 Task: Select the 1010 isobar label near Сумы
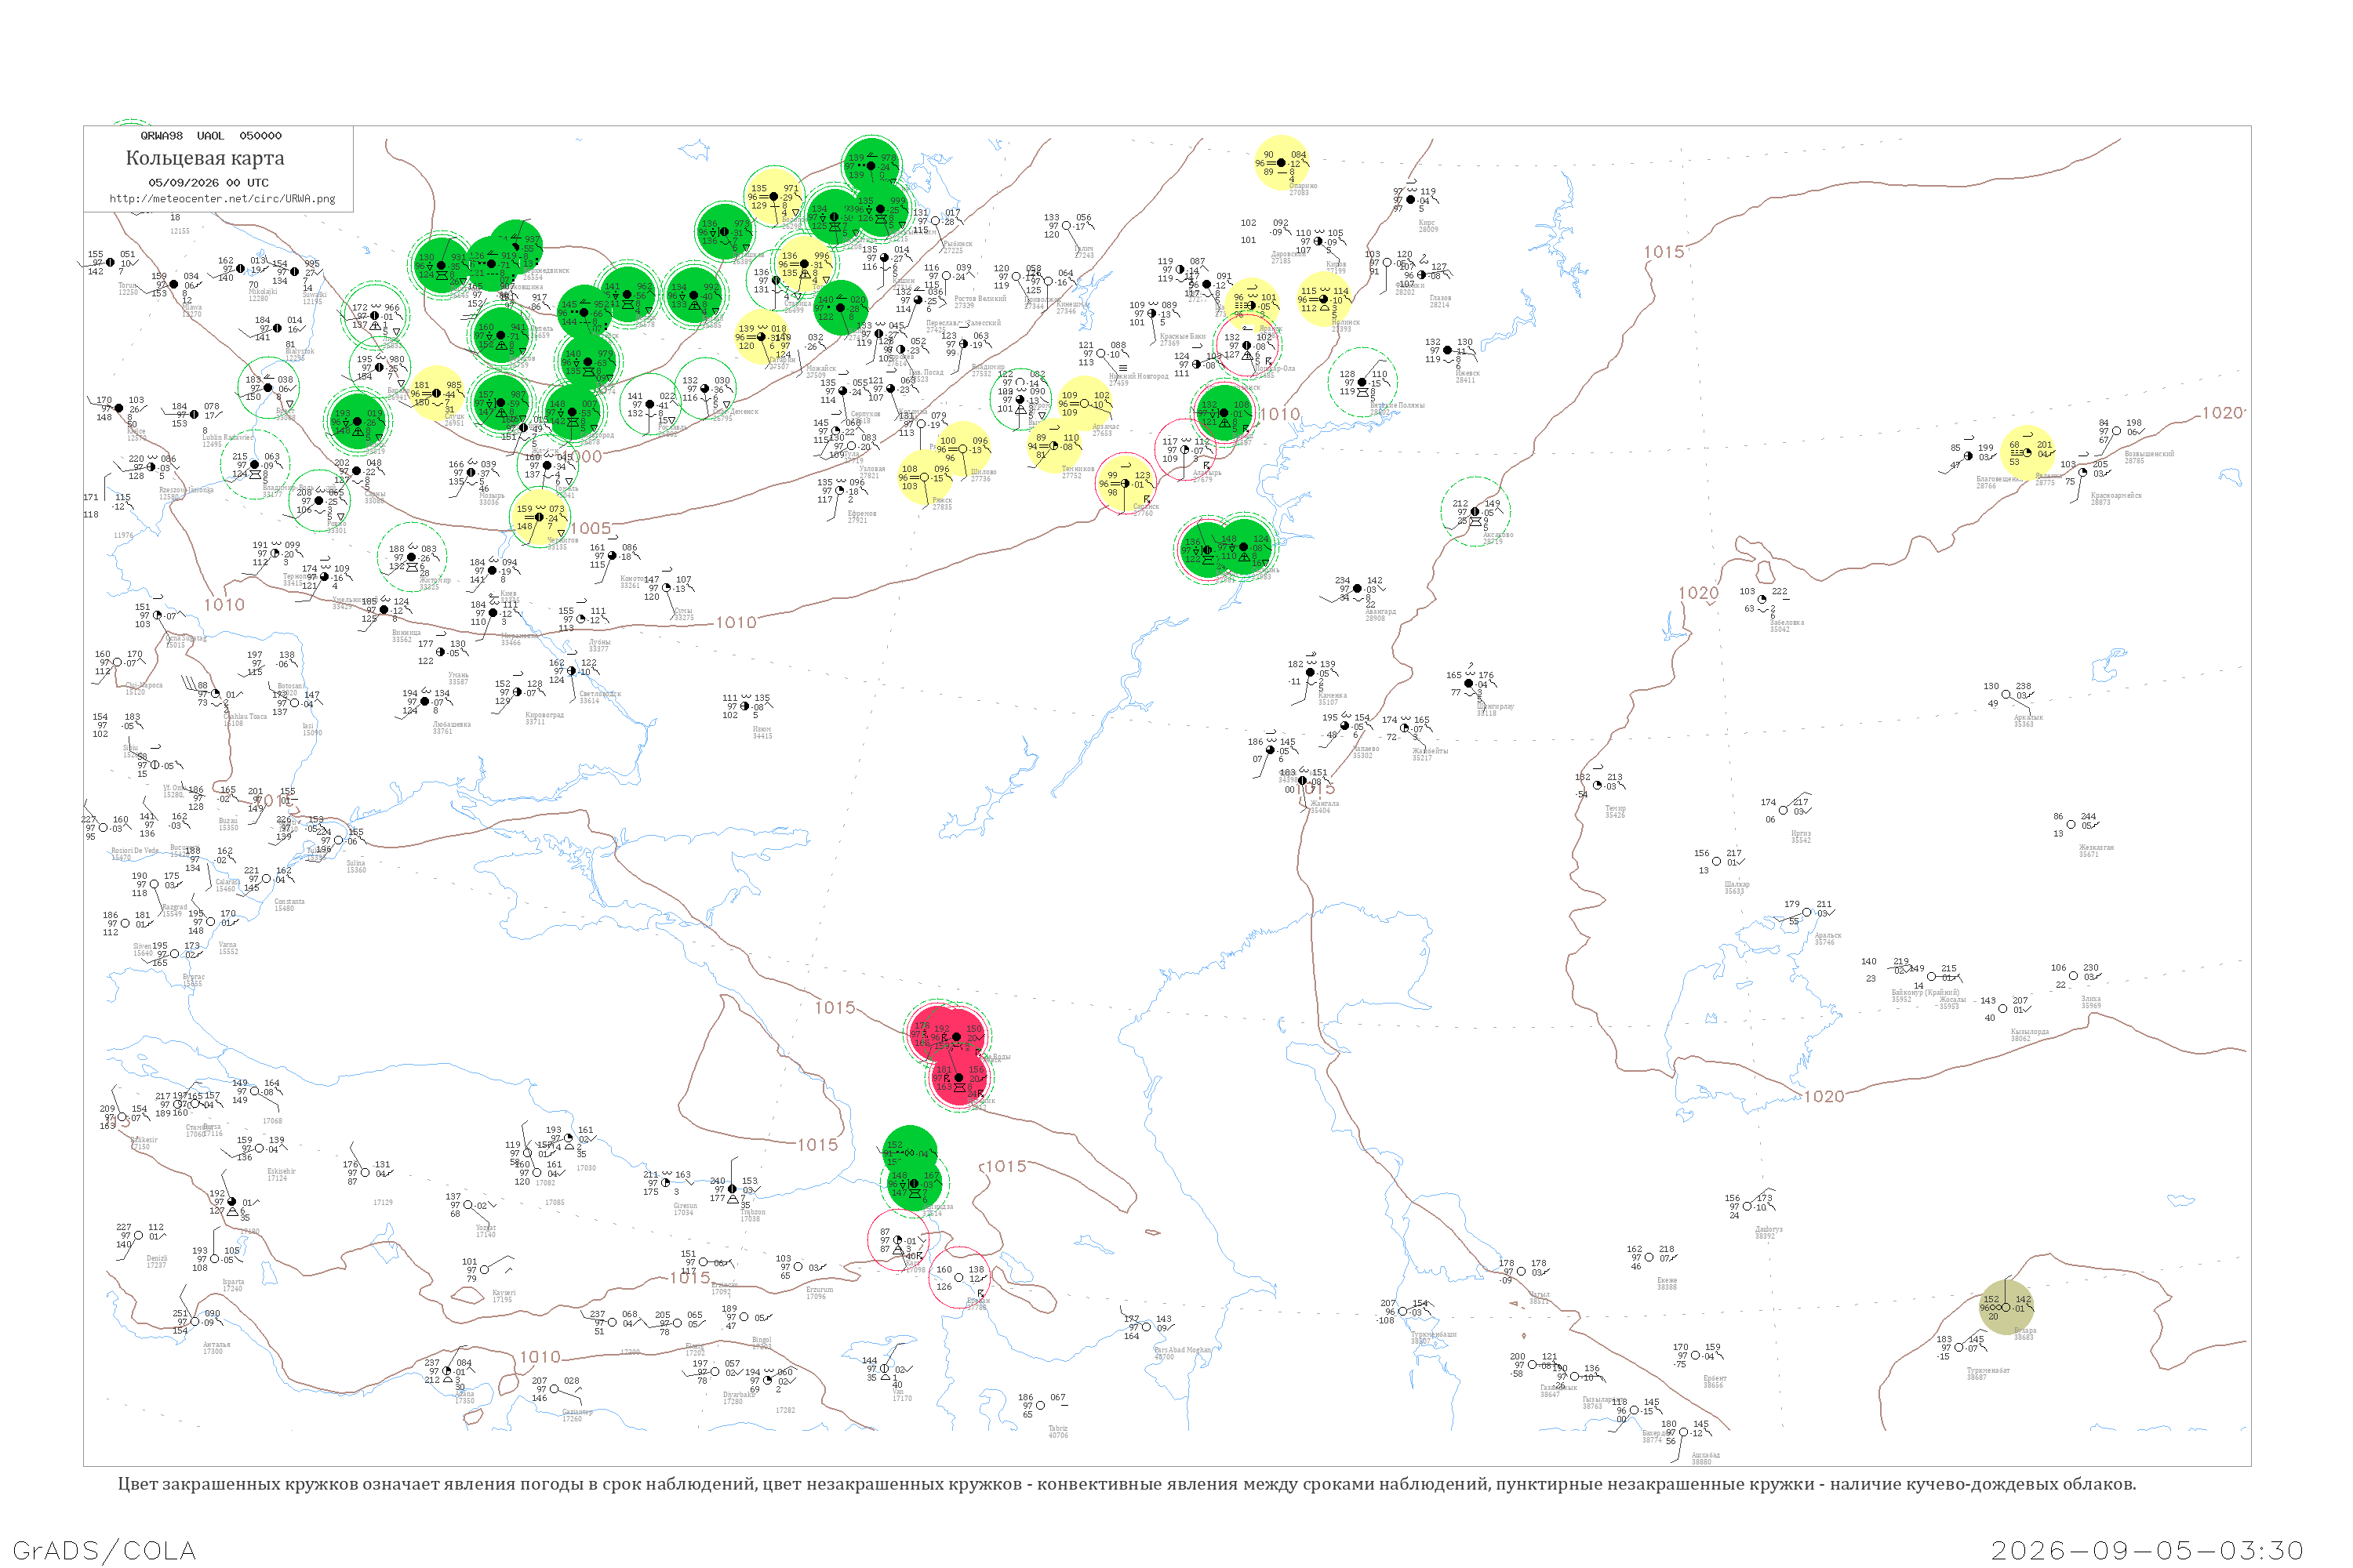click(736, 623)
